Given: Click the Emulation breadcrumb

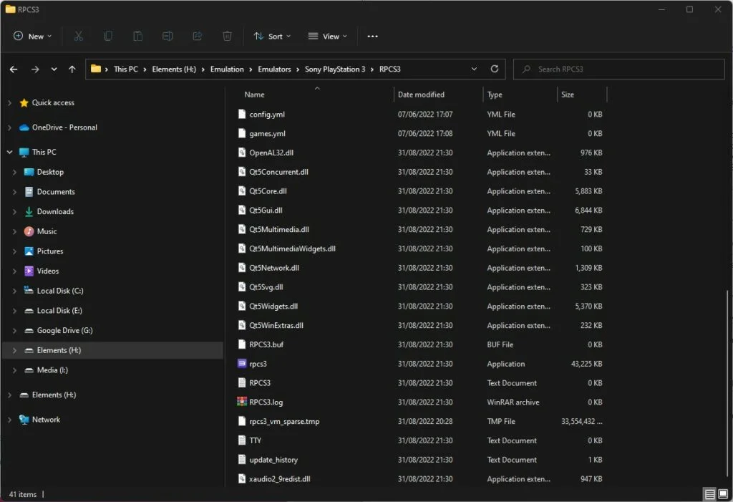Looking at the screenshot, I should (x=227, y=69).
